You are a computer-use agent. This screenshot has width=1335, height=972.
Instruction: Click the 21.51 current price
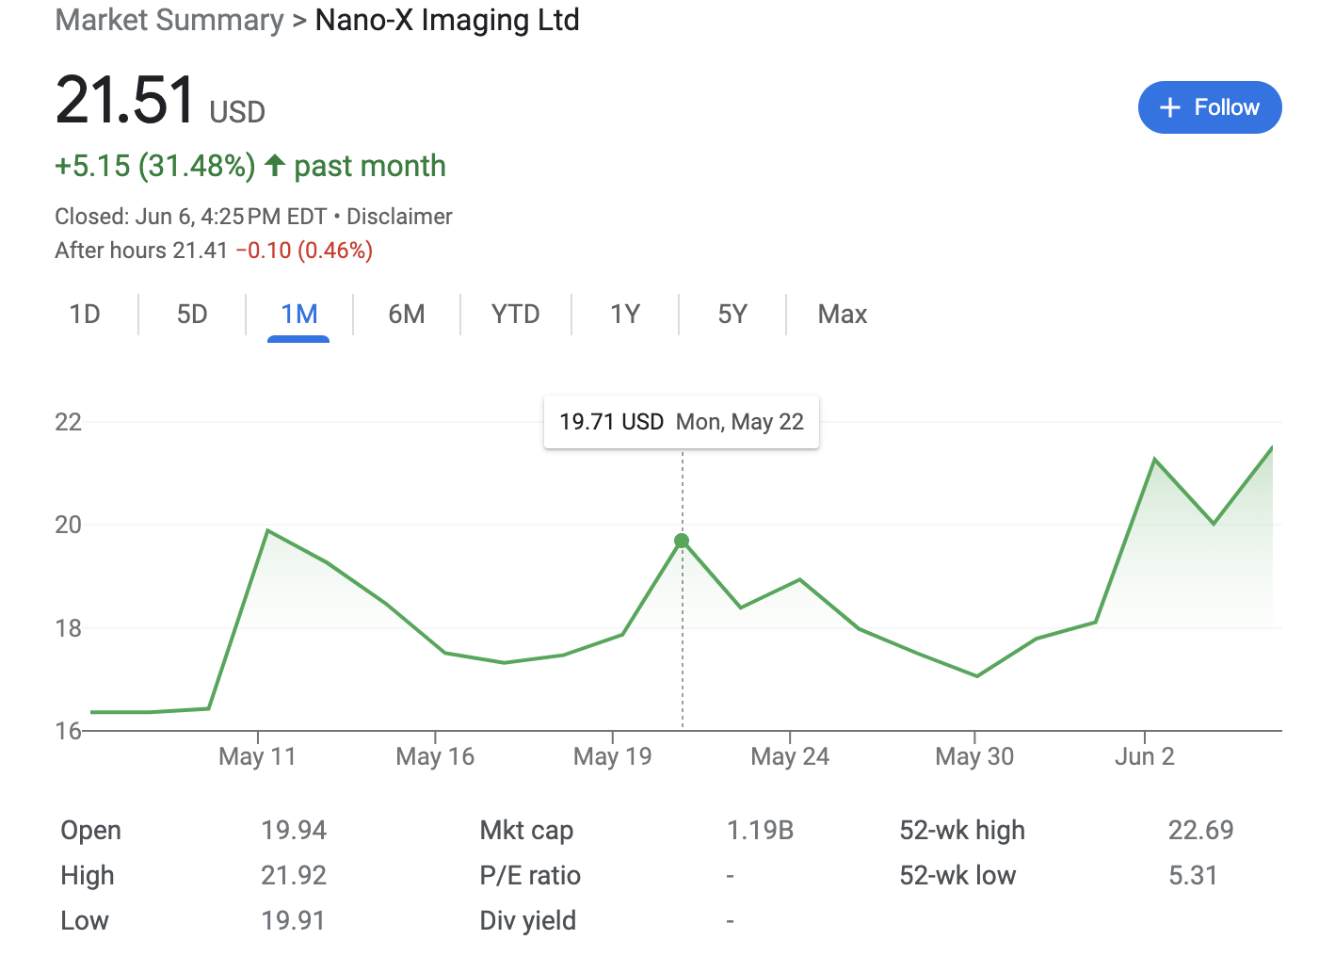(x=125, y=100)
